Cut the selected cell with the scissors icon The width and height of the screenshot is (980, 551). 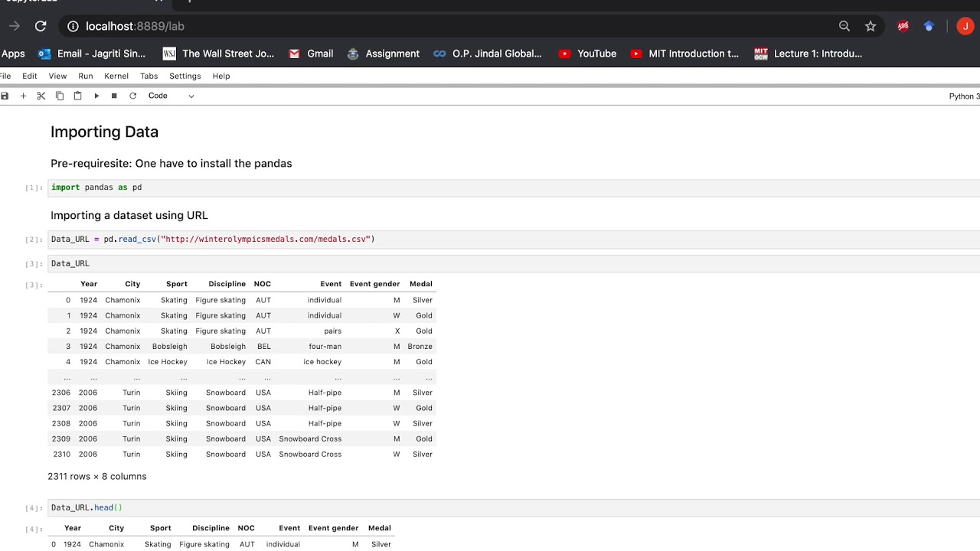point(41,96)
